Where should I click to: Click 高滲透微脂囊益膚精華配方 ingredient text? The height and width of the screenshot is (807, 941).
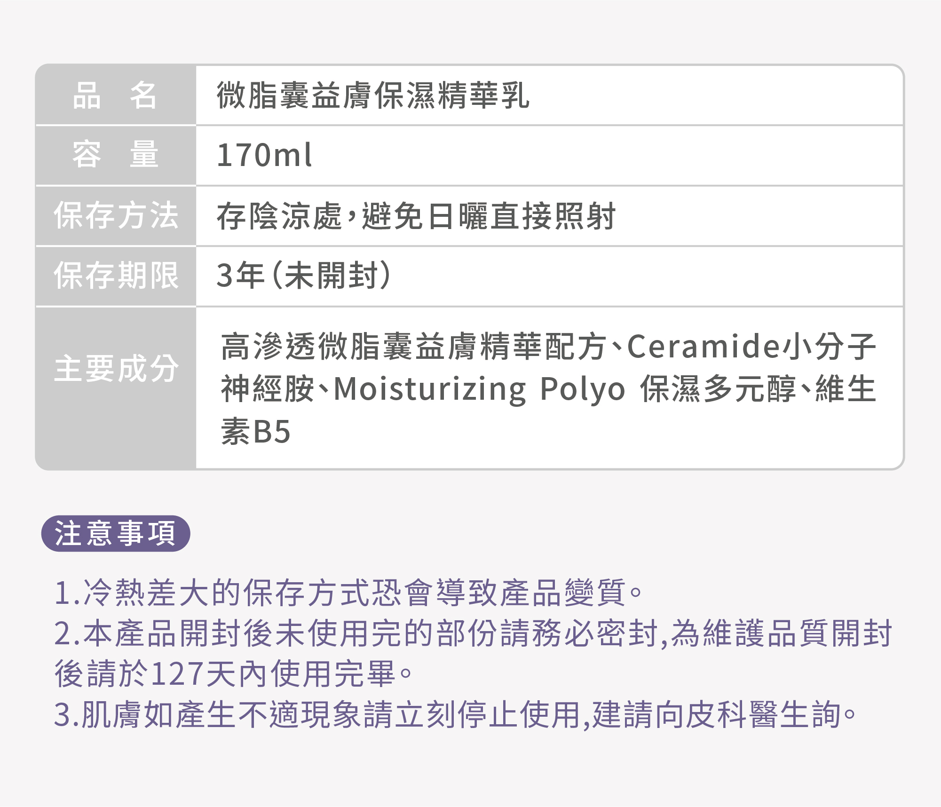tap(414, 347)
